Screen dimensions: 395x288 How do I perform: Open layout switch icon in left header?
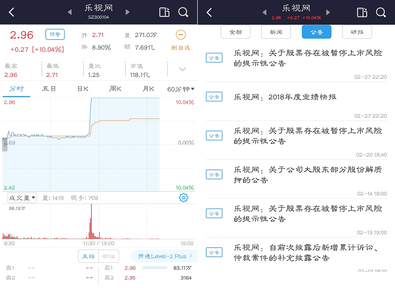point(164,12)
